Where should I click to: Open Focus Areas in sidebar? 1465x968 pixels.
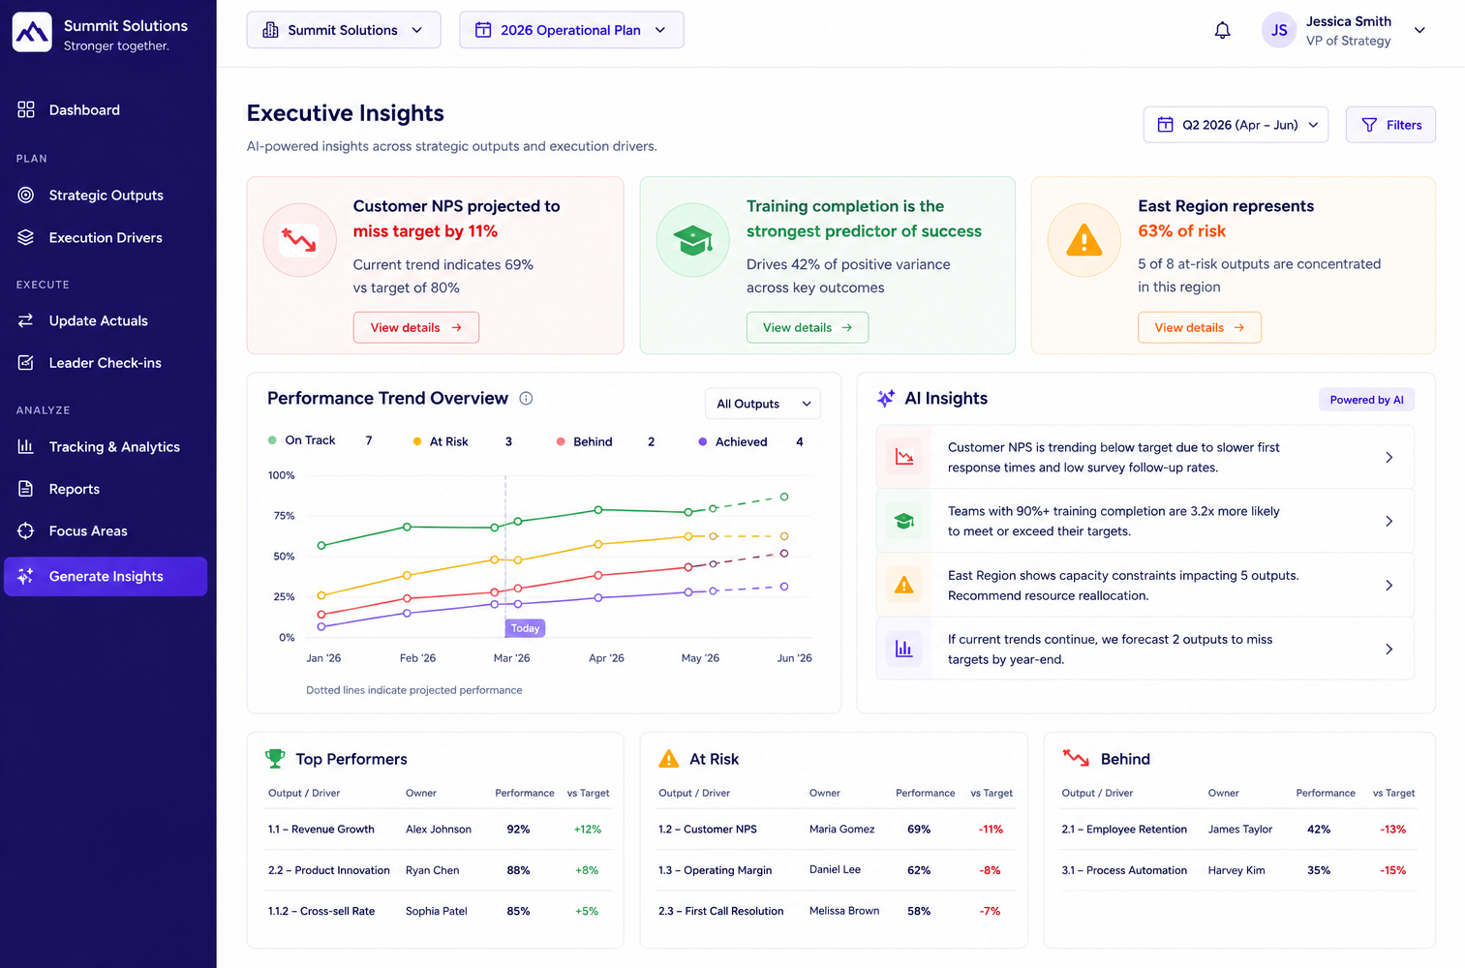point(106,530)
